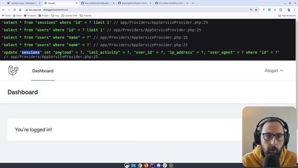Viewport: 298px width, 168px height.
Task: Open the Drive bookmark
Action: (17, 15)
